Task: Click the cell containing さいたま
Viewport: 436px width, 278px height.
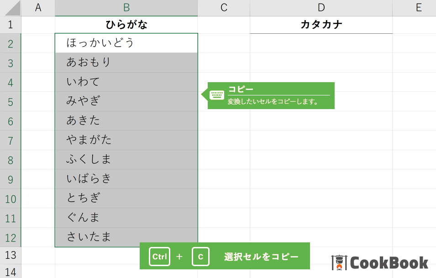Action: [126, 237]
